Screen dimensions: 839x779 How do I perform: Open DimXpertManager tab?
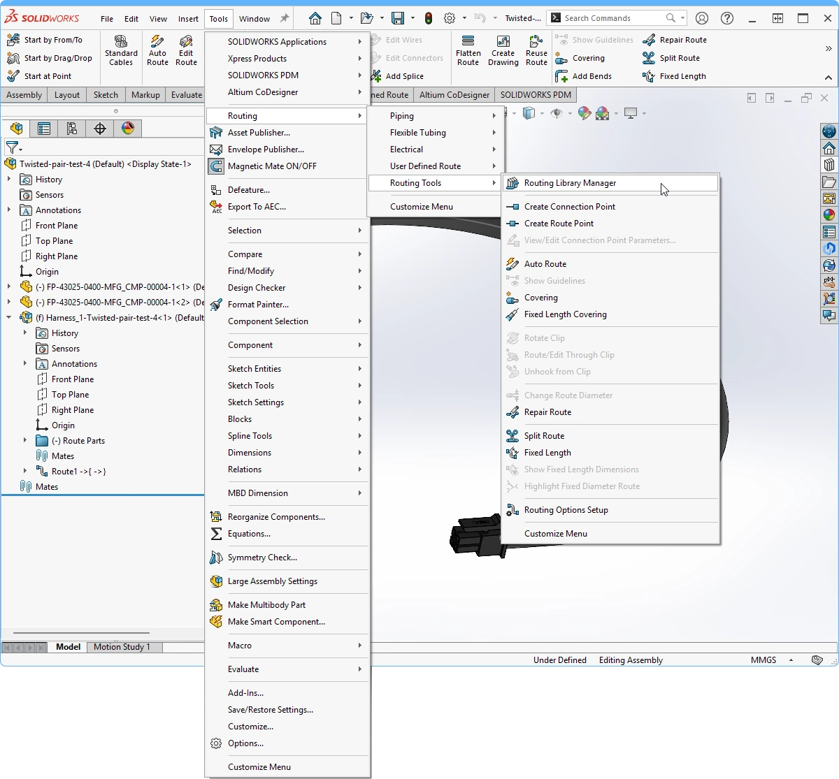pyautogui.click(x=100, y=129)
